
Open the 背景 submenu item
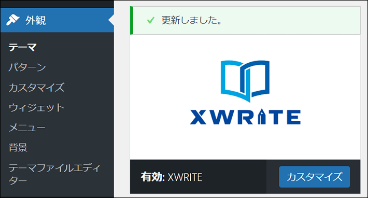18,148
